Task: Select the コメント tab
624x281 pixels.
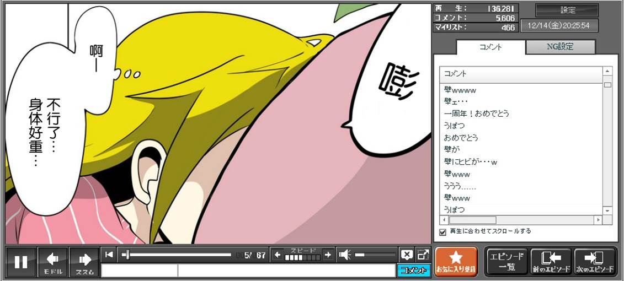Action: click(490, 47)
